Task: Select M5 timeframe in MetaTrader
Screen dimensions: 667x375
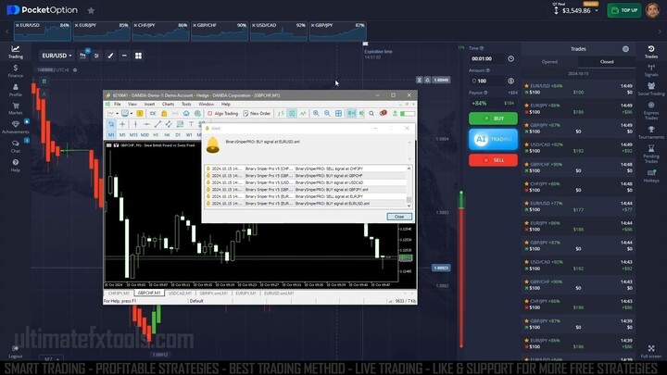Action: [x=122, y=135]
